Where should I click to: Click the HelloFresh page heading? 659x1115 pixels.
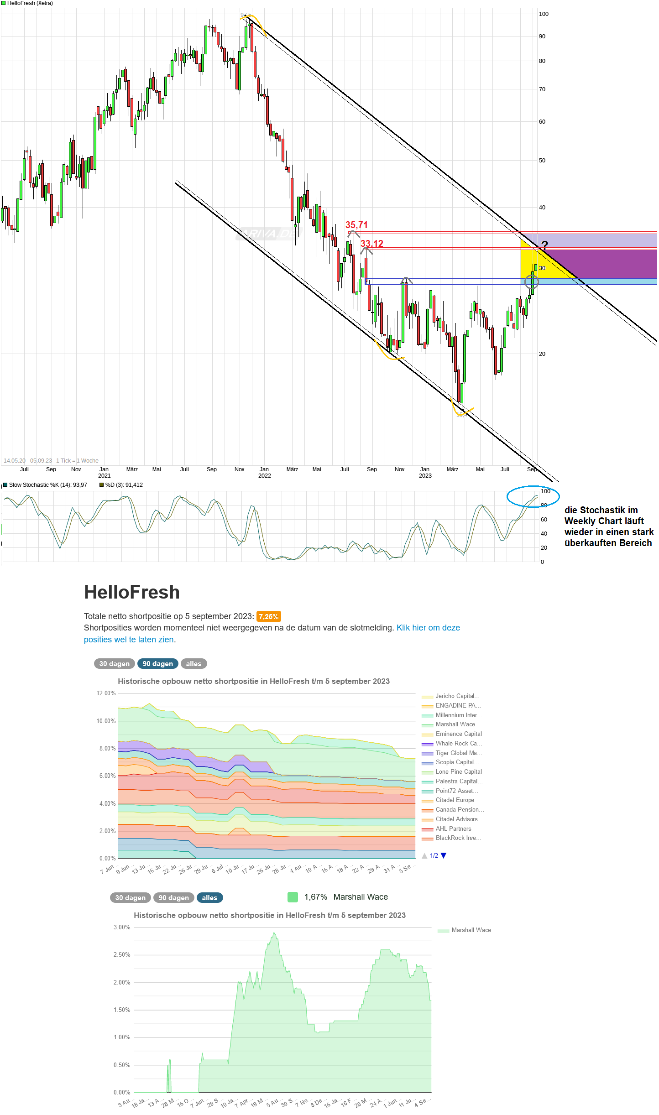click(x=132, y=592)
